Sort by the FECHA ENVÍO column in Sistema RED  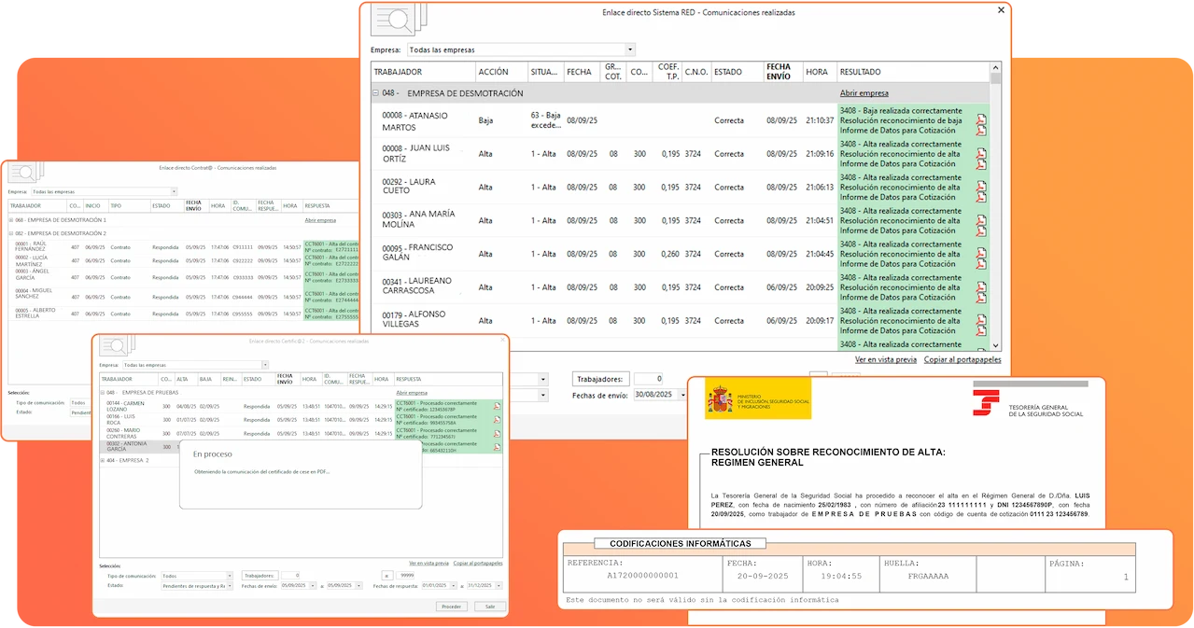coord(779,72)
